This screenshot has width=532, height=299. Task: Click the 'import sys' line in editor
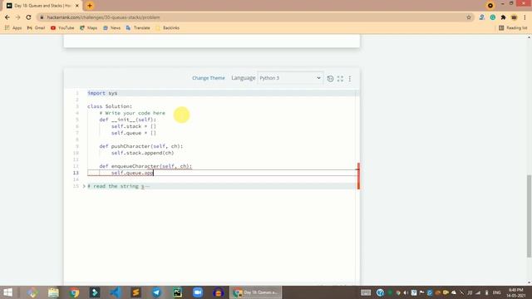pyautogui.click(x=102, y=93)
